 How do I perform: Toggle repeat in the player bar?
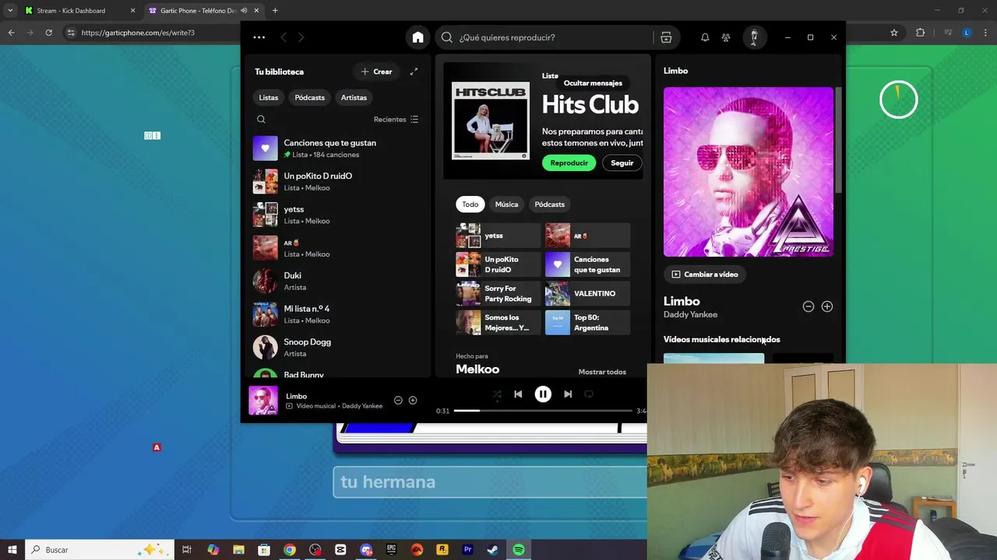[589, 394]
